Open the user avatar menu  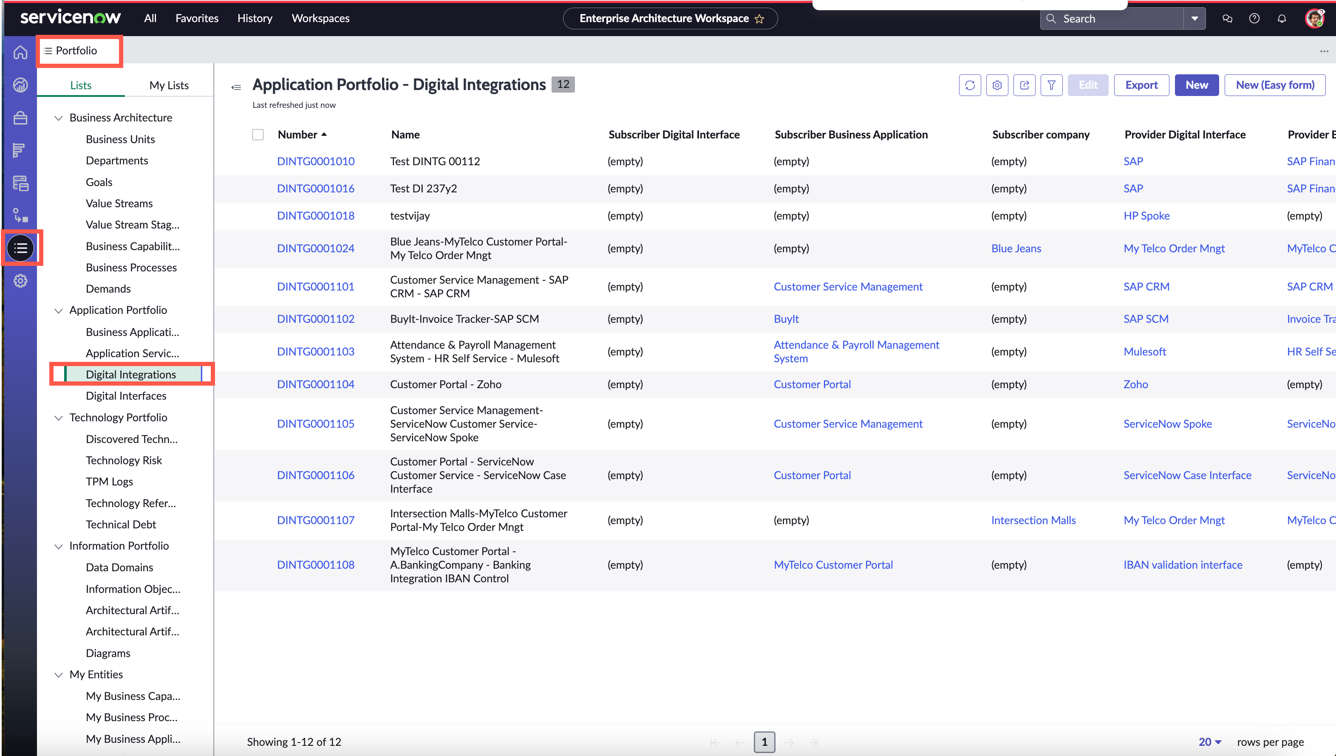coord(1315,19)
